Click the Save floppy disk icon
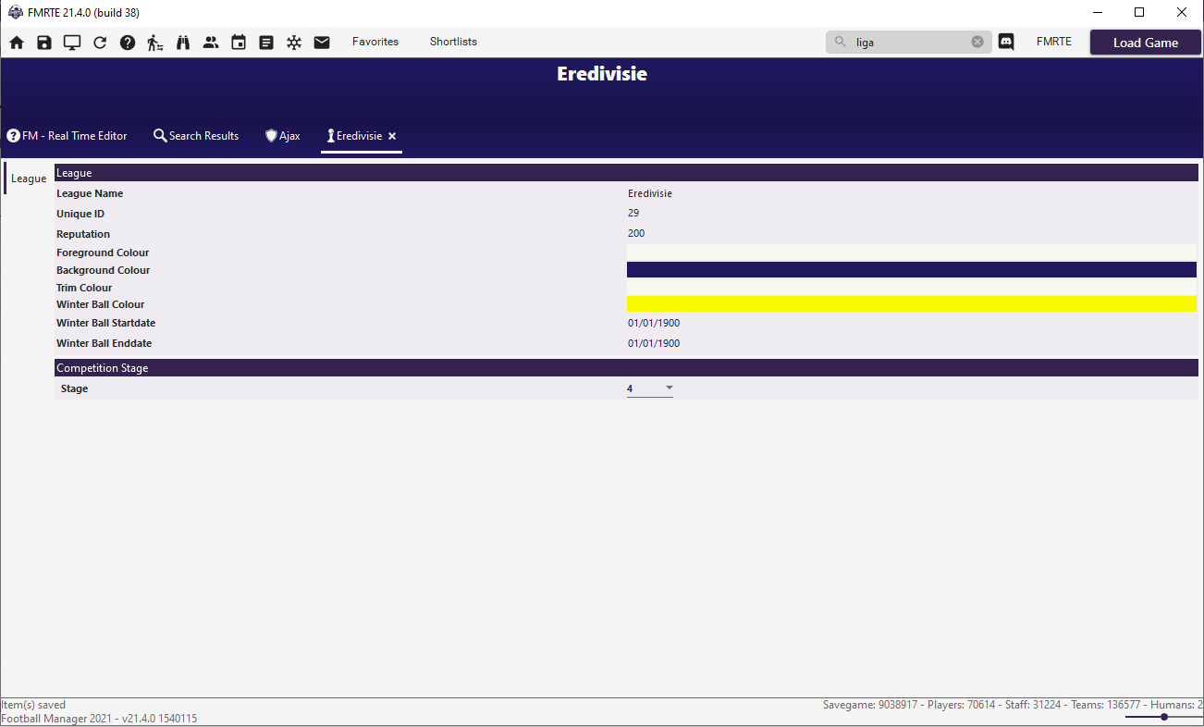The height and width of the screenshot is (727, 1204). tap(44, 43)
